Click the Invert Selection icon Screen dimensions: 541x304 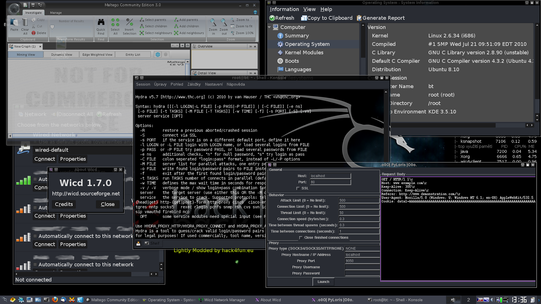pyautogui.click(x=130, y=22)
